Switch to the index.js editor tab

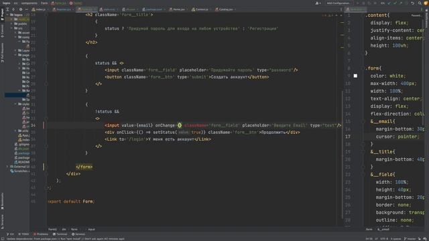coord(40,9)
